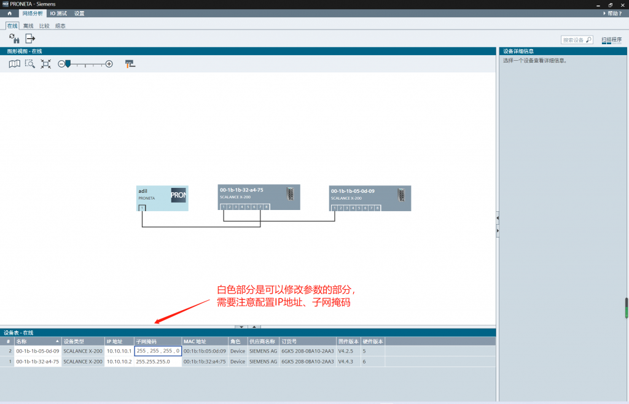Click name cell 00-1b-1b-32-a4-75 in table
Screen dimensions: 629x404
point(37,362)
